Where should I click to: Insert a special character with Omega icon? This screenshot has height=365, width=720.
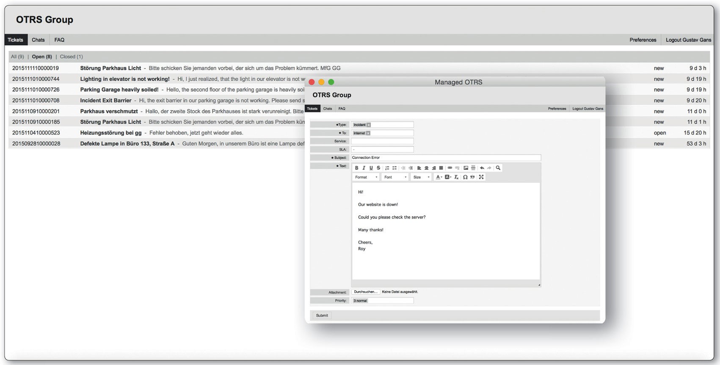coord(465,177)
